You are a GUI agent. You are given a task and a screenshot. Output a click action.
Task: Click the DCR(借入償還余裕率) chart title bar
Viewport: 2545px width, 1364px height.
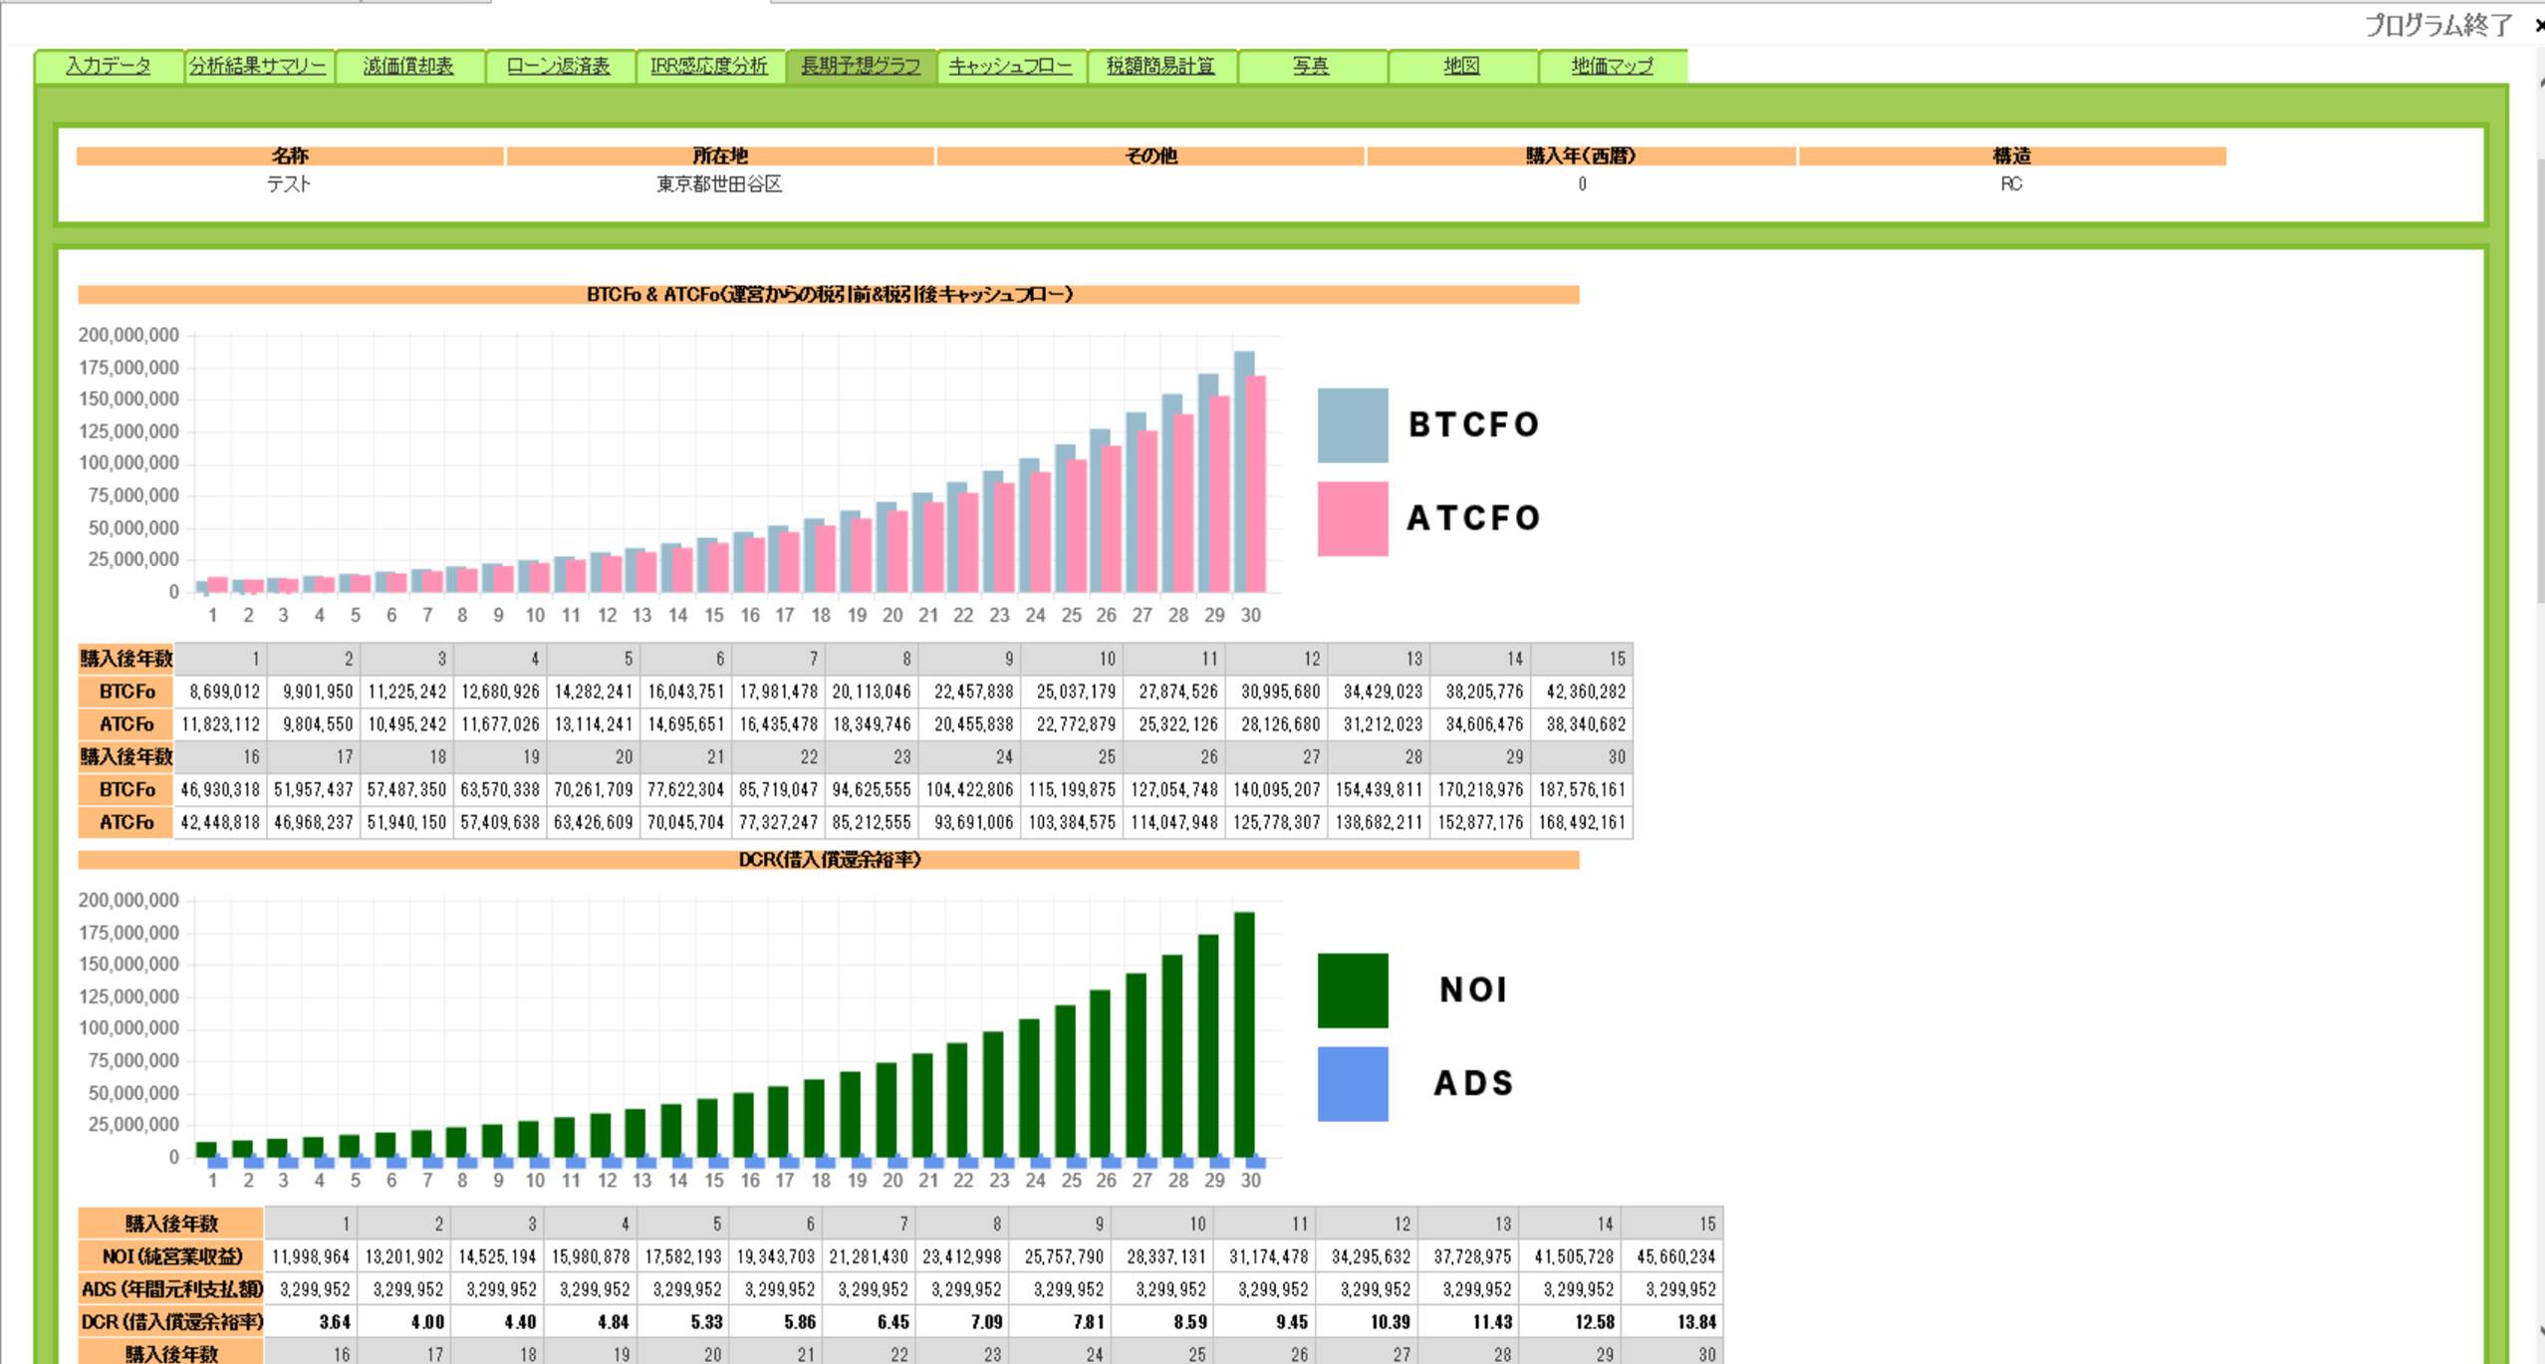[x=829, y=859]
